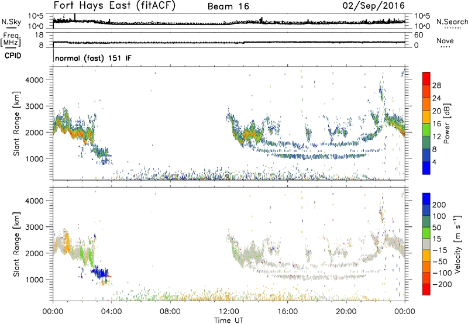Click the 'CPID' row label
This screenshot has width=468, height=324.
pos(13,56)
